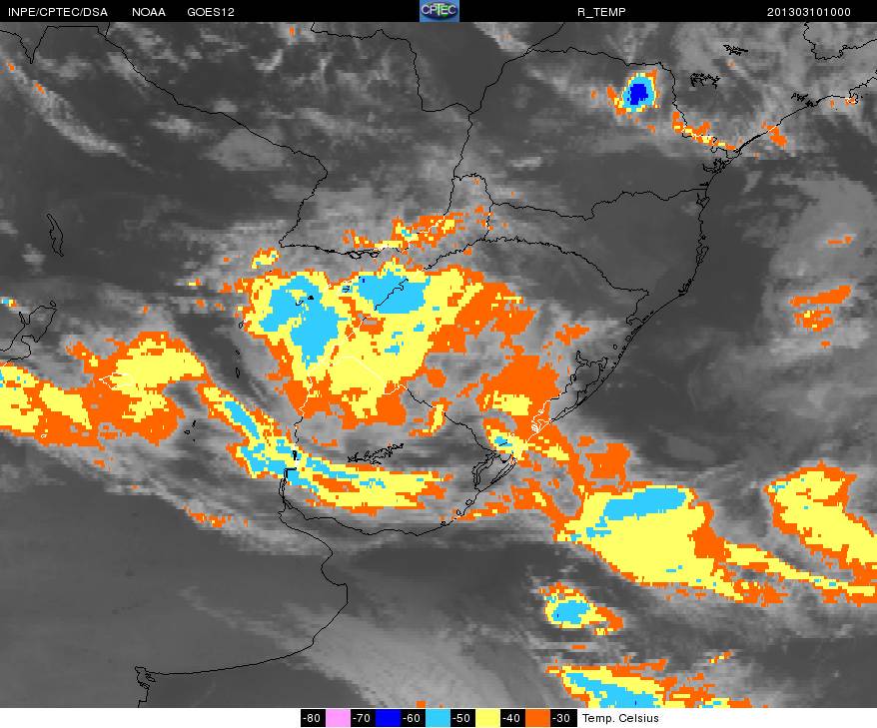Click the 'Temp. Celsius' legend caption
Viewport: 877px width, 728px height.
[x=620, y=718]
